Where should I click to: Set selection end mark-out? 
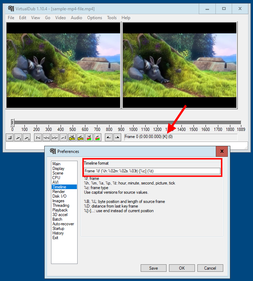click(x=117, y=137)
